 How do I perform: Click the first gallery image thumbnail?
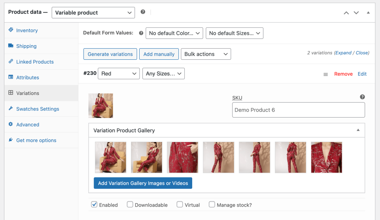click(x=111, y=157)
